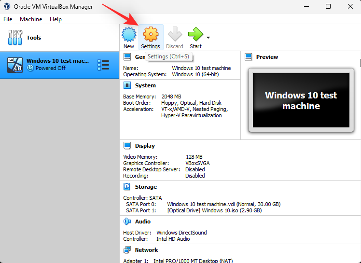Select the Windows 10 test machine icon

(x=15, y=65)
